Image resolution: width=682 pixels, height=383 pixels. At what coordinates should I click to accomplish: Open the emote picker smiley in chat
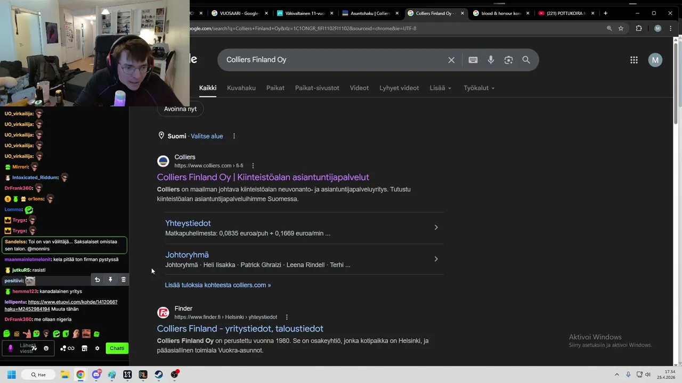point(46,348)
